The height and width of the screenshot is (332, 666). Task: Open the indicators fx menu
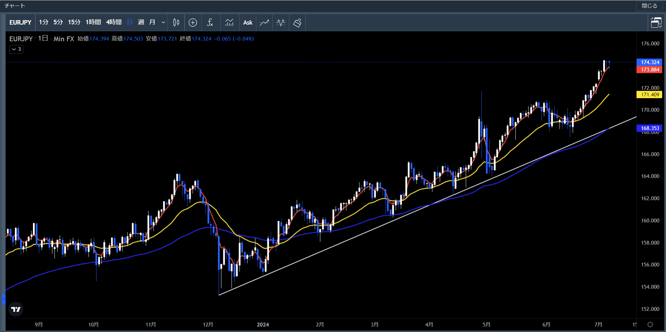click(x=210, y=23)
